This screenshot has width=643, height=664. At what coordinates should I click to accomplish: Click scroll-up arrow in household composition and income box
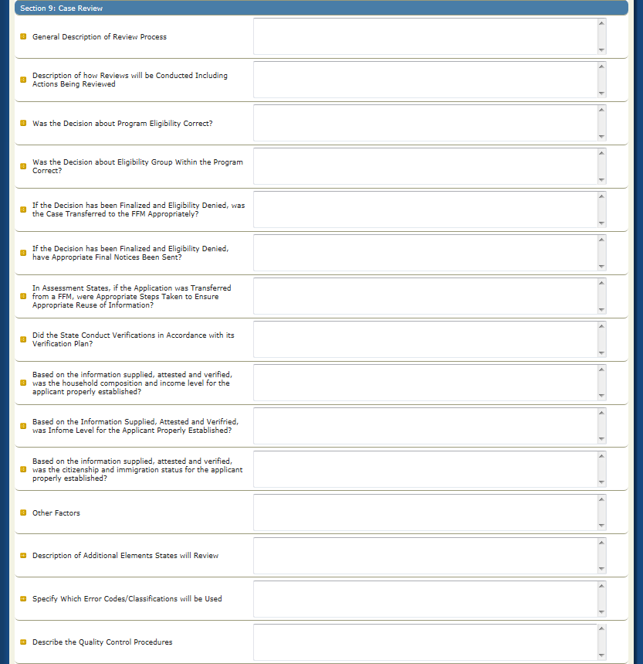click(x=601, y=369)
